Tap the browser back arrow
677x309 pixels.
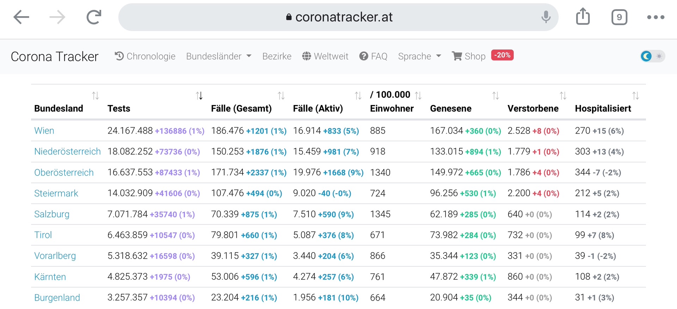coord(21,17)
